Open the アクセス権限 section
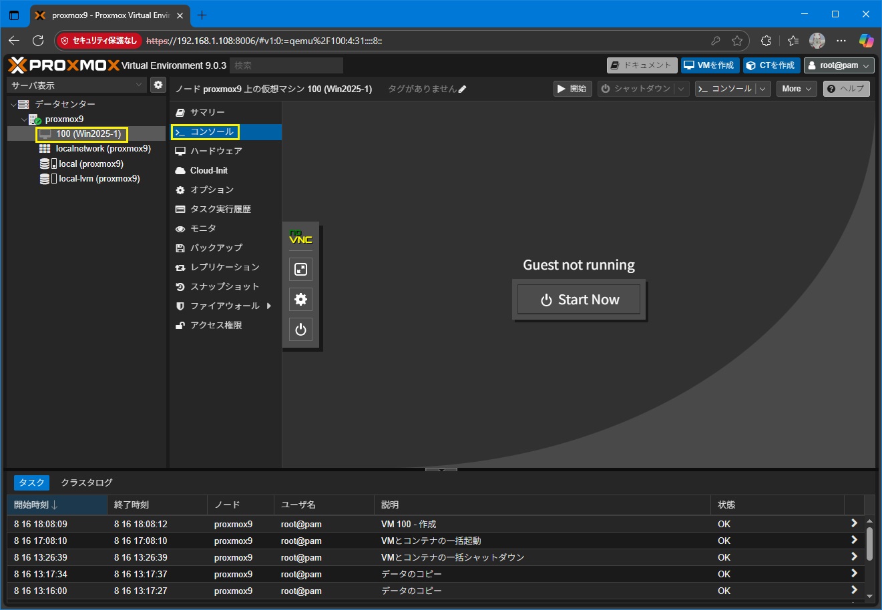This screenshot has width=882, height=610. pos(226,325)
